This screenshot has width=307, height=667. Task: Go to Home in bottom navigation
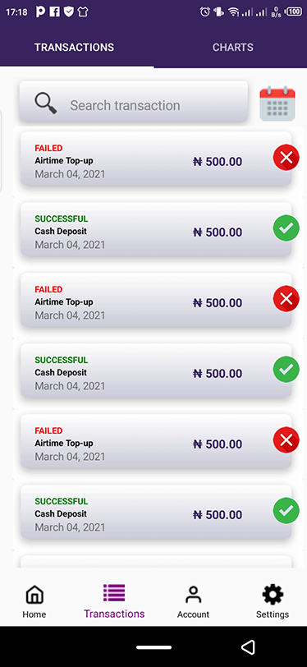34,601
